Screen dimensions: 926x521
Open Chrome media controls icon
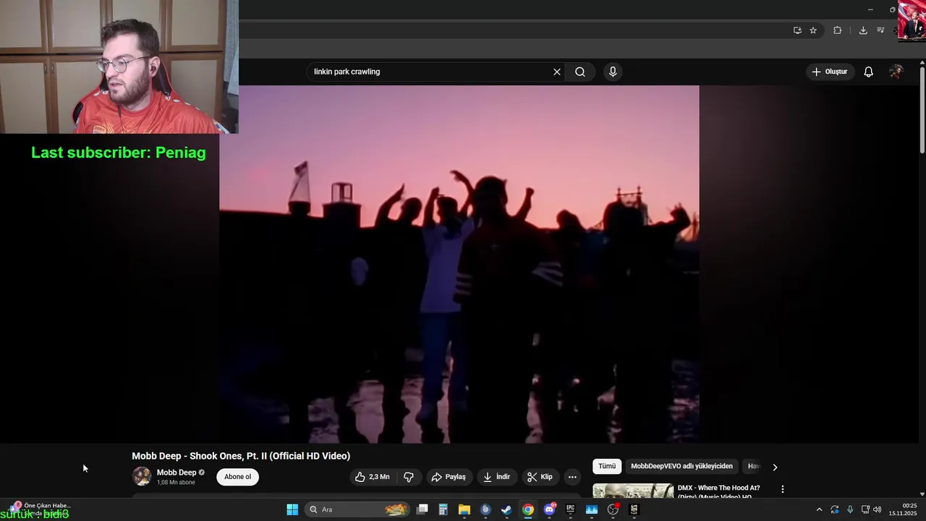(x=880, y=30)
